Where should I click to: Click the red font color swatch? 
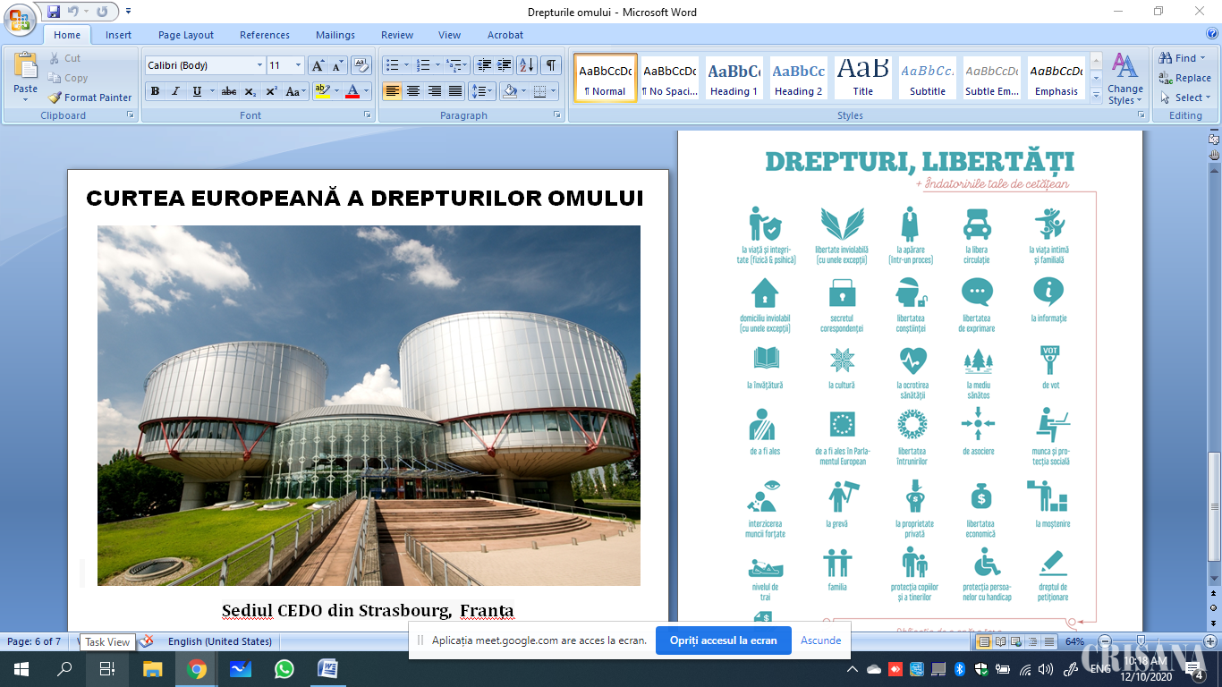tap(352, 91)
